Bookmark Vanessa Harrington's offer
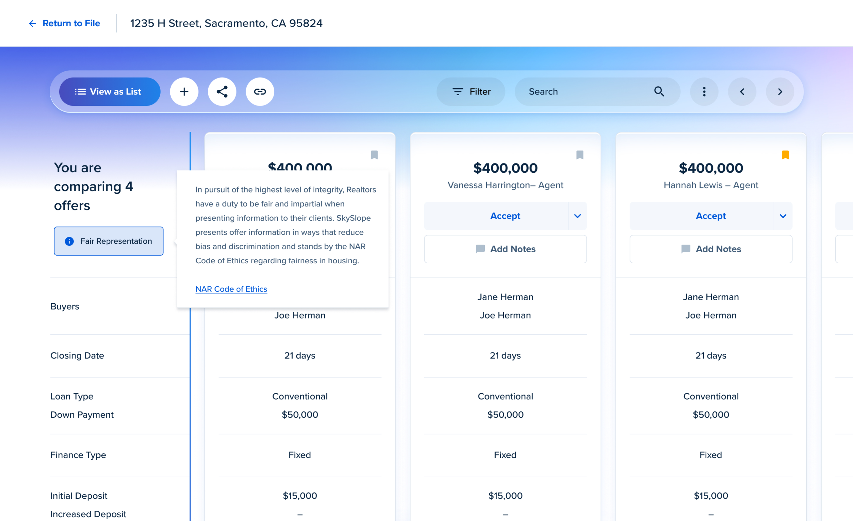The height and width of the screenshot is (521, 853). [x=579, y=155]
